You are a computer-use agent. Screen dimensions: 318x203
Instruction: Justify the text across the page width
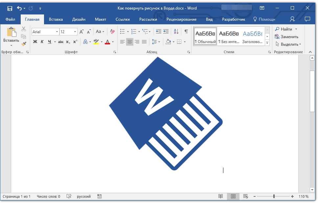[x=144, y=42]
